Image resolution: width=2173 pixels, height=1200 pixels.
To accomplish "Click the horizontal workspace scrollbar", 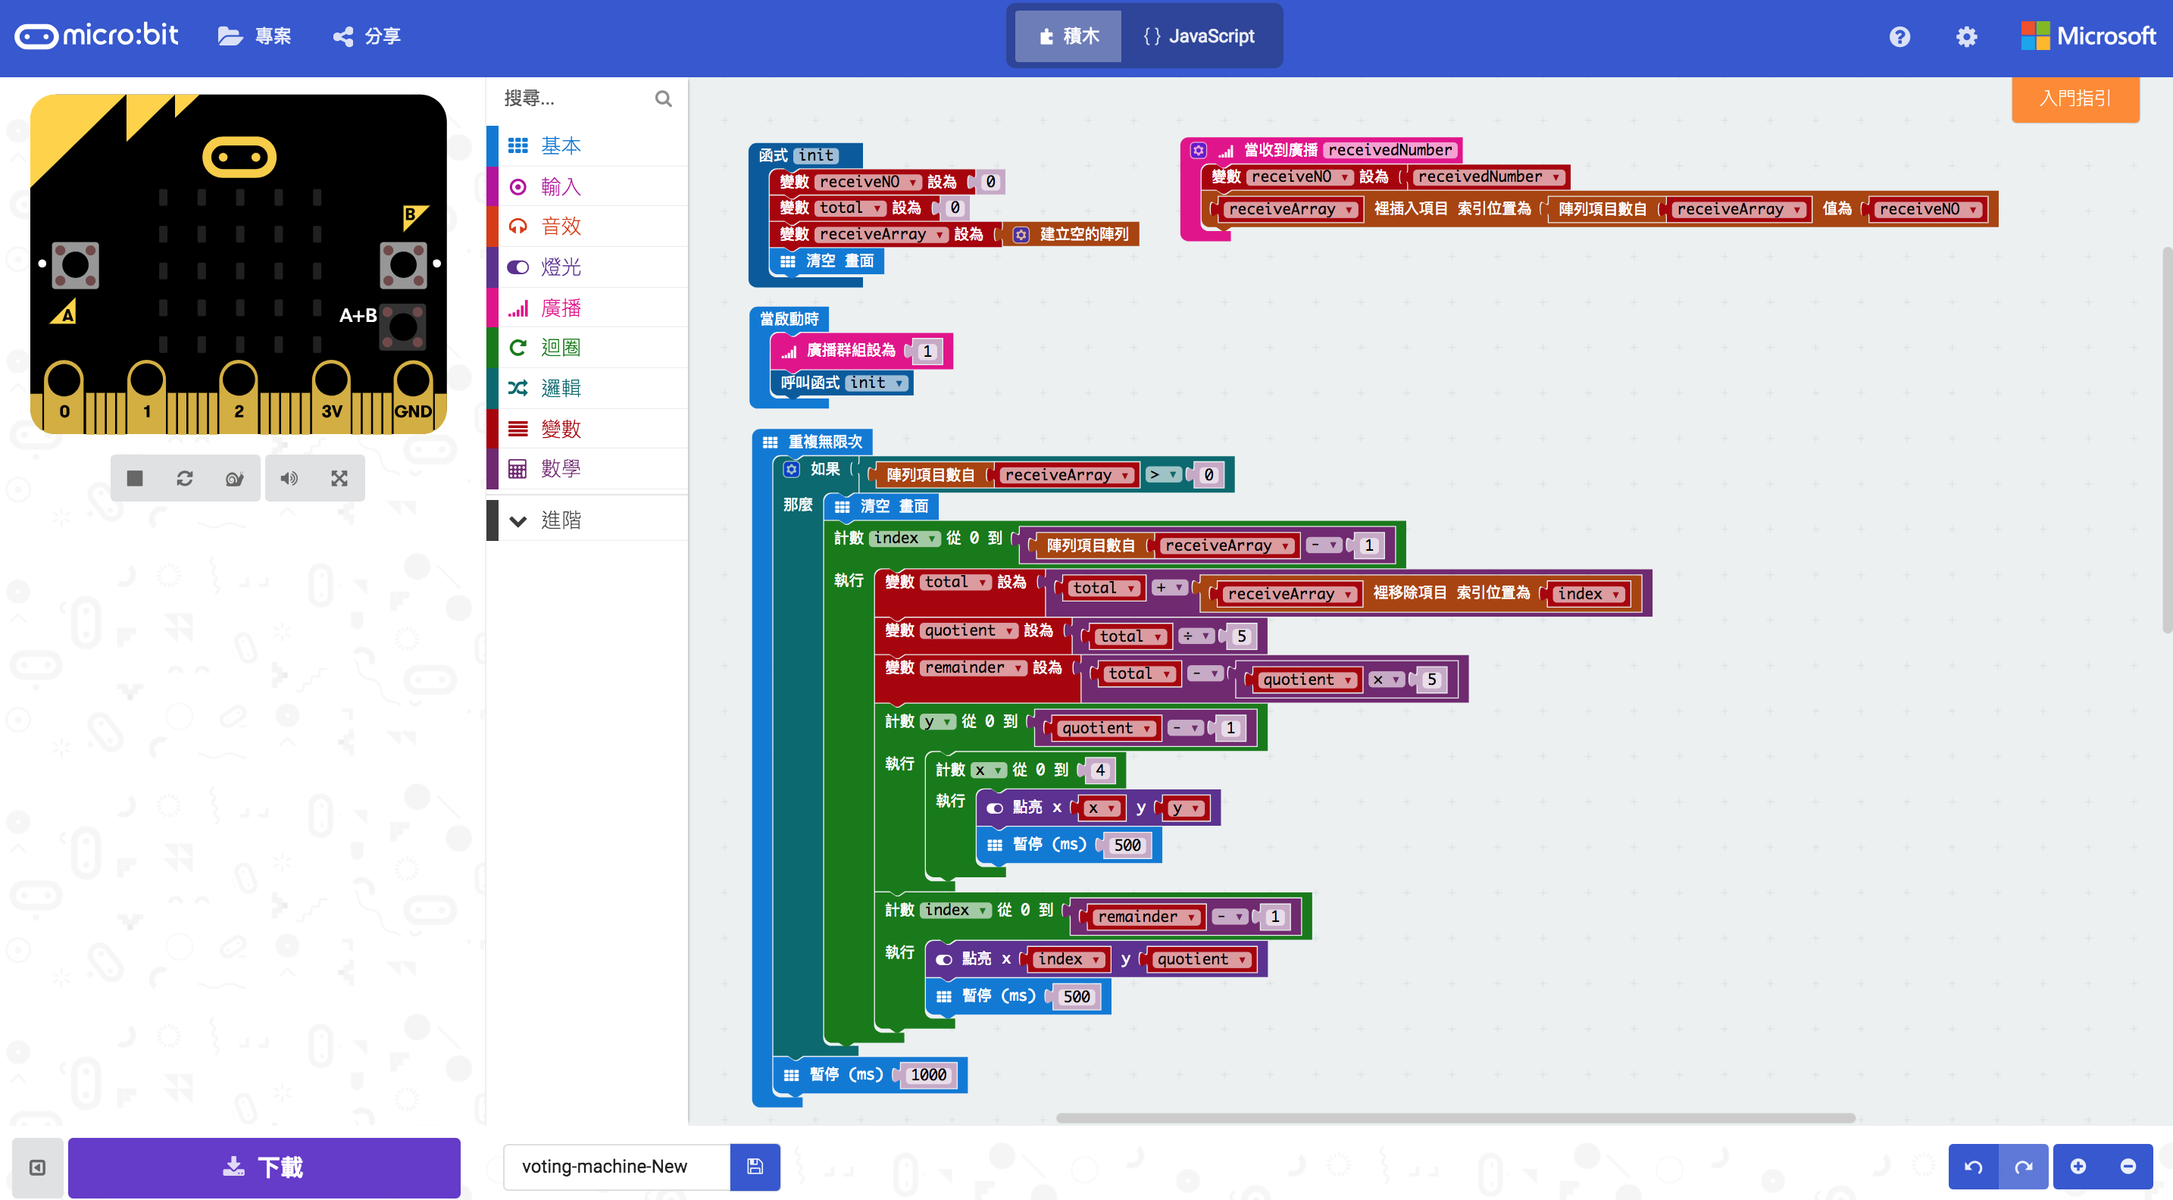I will (1455, 1118).
